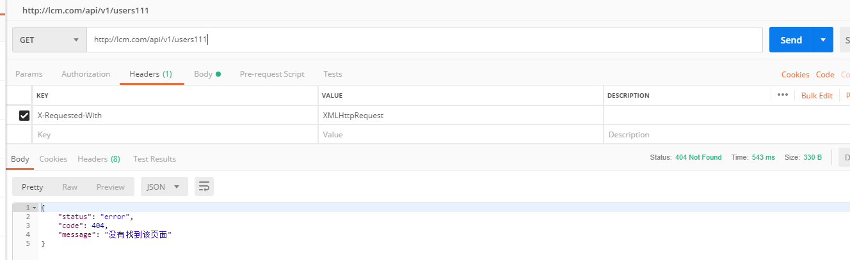Click the Code link
This screenshot has height=260, width=850.
point(825,75)
